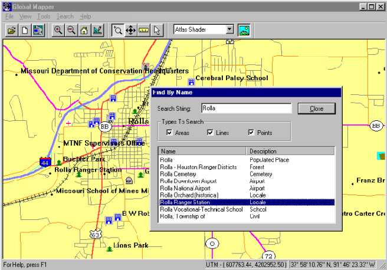Uncheck the Points search type
The width and height of the screenshot is (387, 270).
[x=251, y=133]
